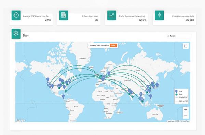Click the Average TCP Connection timer icon
This screenshot has height=135, width=205.
tap(16, 15)
